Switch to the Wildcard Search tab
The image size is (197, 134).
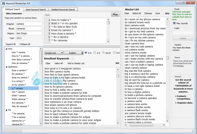tap(12, 9)
